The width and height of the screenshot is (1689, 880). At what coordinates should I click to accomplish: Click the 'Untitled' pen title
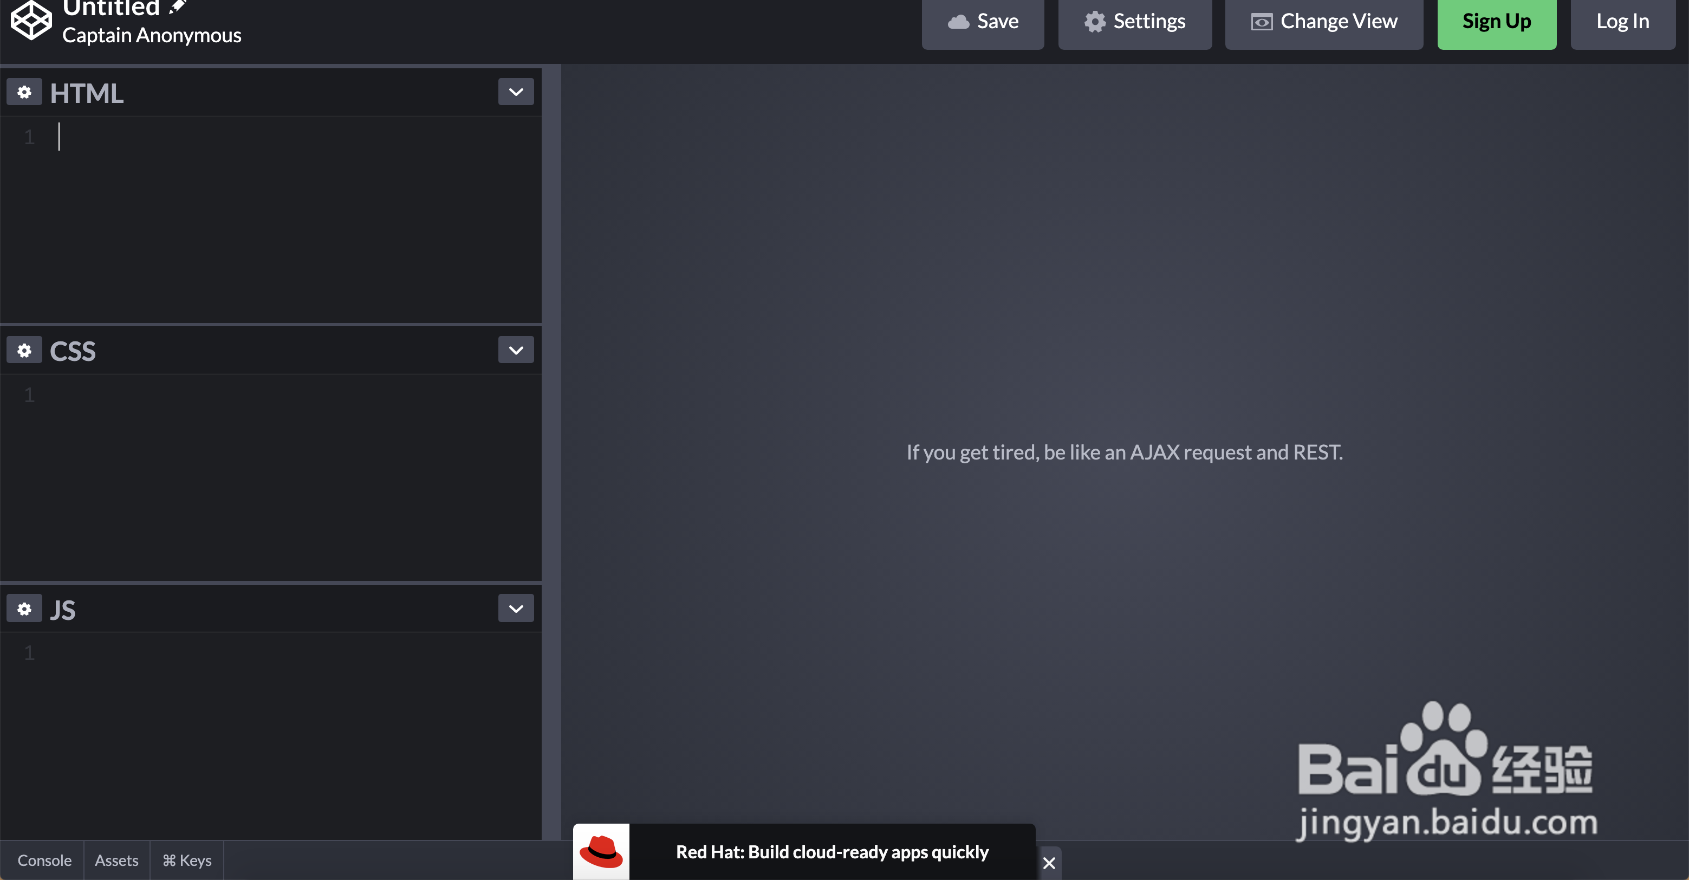112,8
